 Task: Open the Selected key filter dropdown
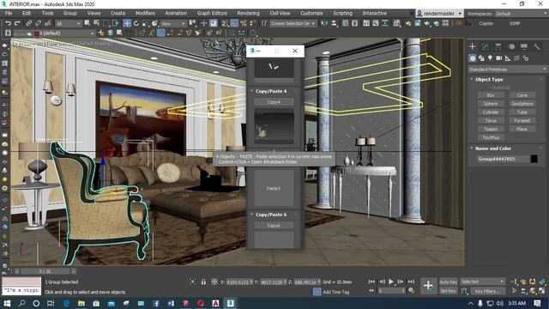(482, 282)
